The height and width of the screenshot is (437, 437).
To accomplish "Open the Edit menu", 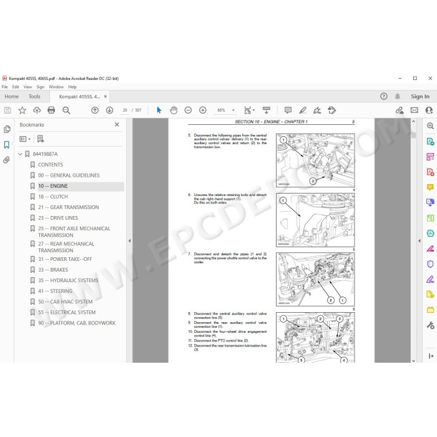I will (16, 87).
